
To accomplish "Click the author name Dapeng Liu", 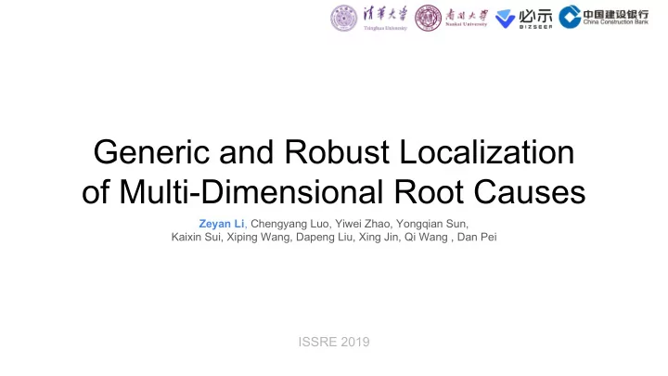I will (x=324, y=238).
